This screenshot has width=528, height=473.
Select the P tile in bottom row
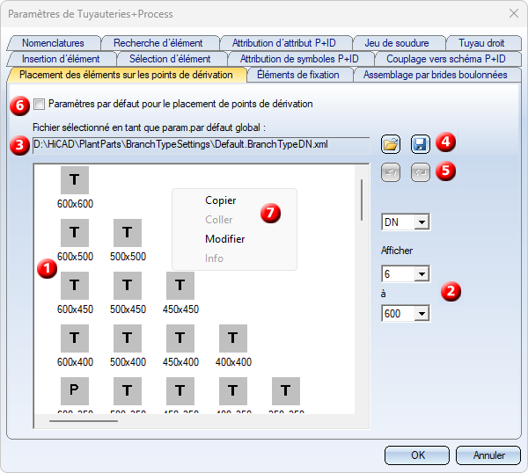click(x=75, y=391)
